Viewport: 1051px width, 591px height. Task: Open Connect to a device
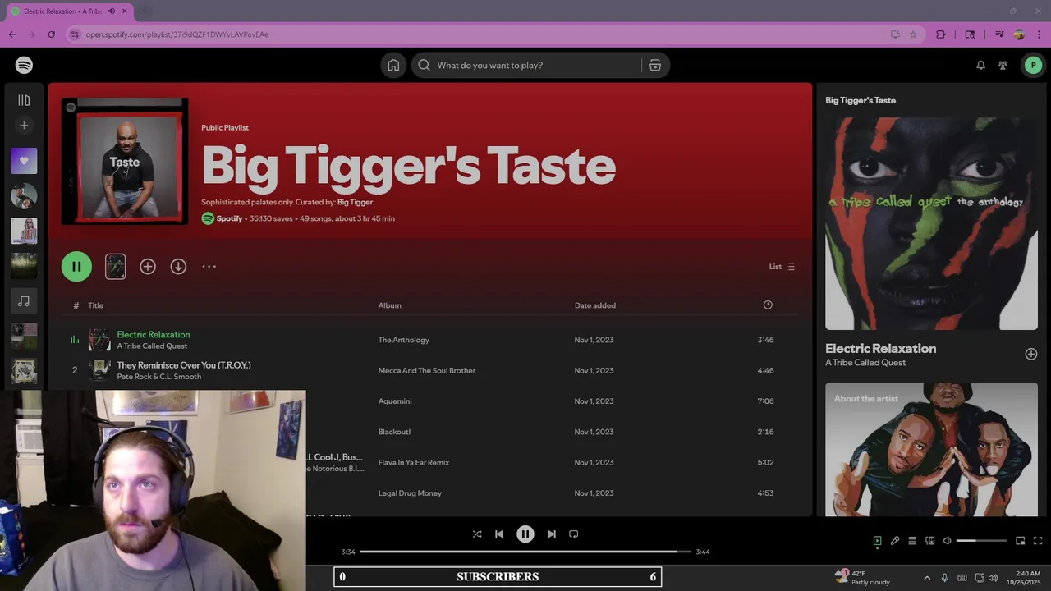[929, 541]
